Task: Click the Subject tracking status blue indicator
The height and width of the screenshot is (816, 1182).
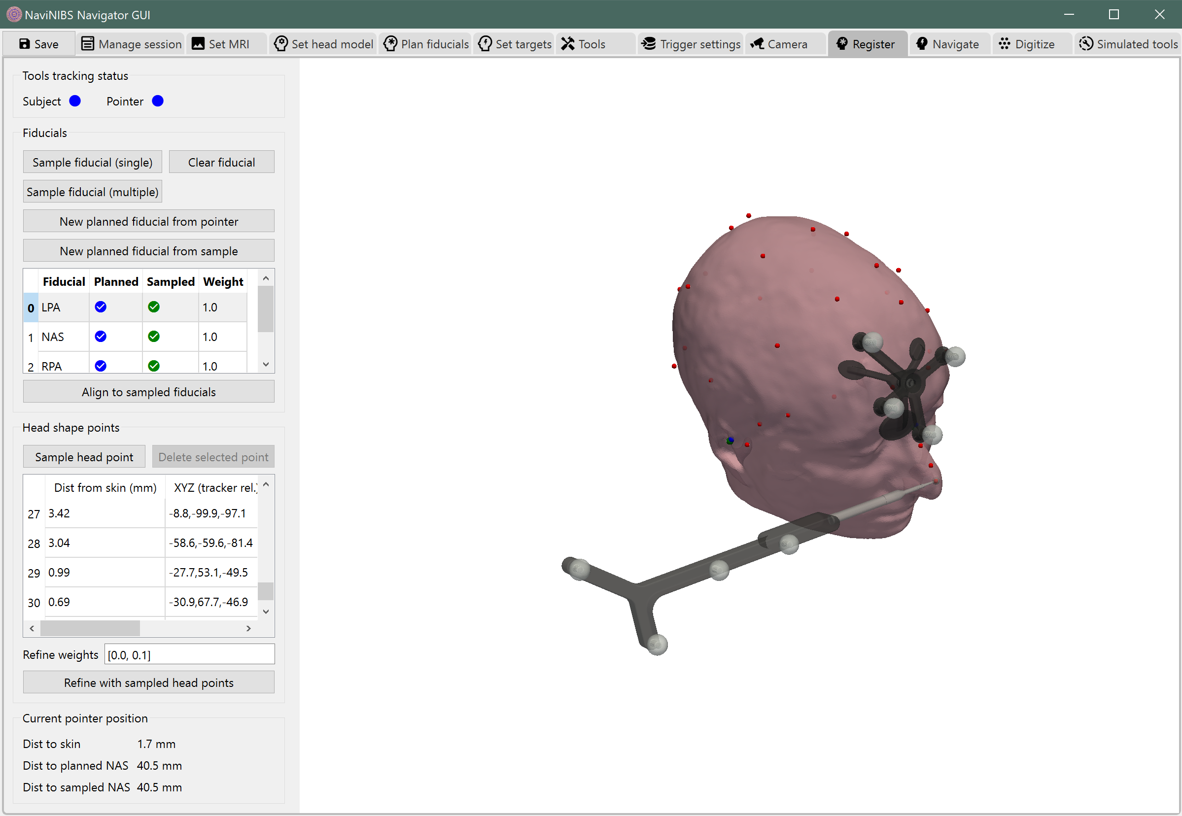Action: point(74,101)
